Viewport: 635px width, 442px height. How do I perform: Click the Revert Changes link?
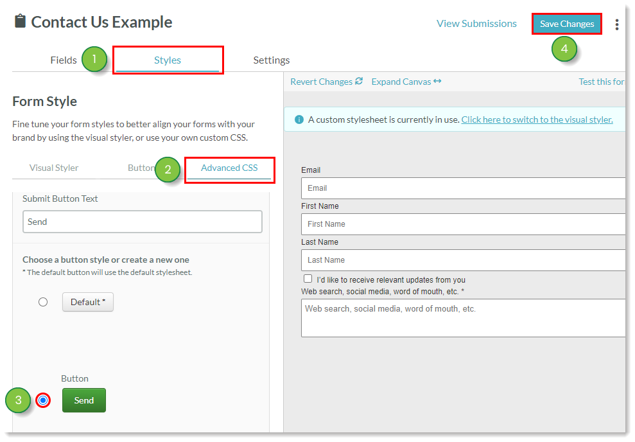click(321, 82)
